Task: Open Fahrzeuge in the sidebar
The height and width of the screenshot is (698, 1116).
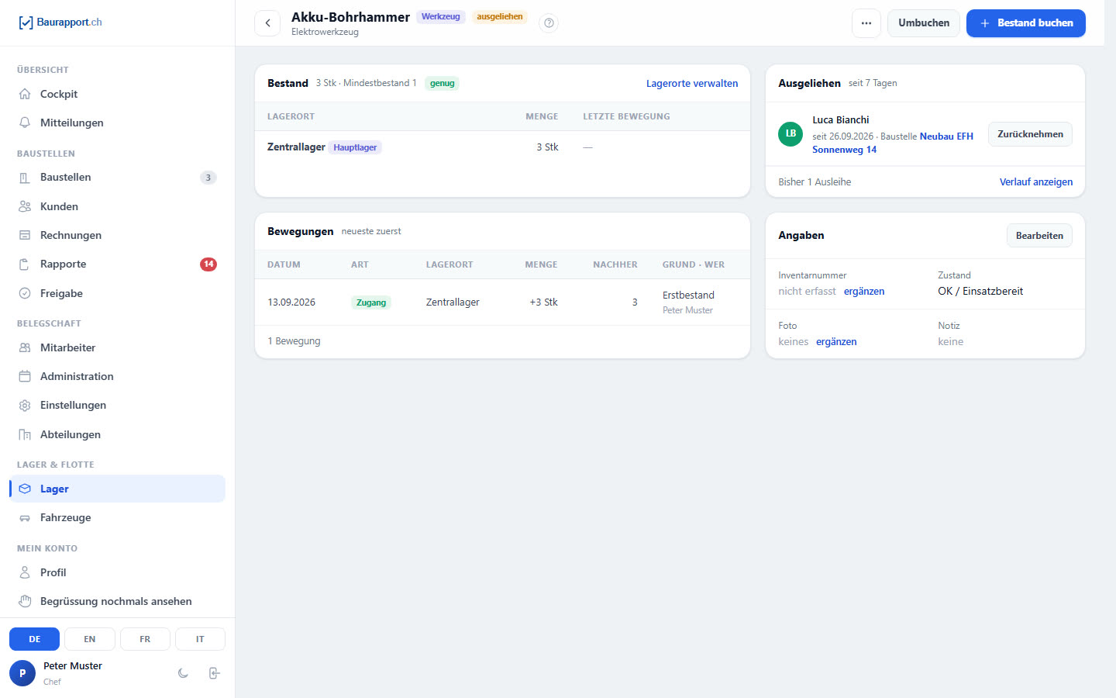Action: pos(117,517)
